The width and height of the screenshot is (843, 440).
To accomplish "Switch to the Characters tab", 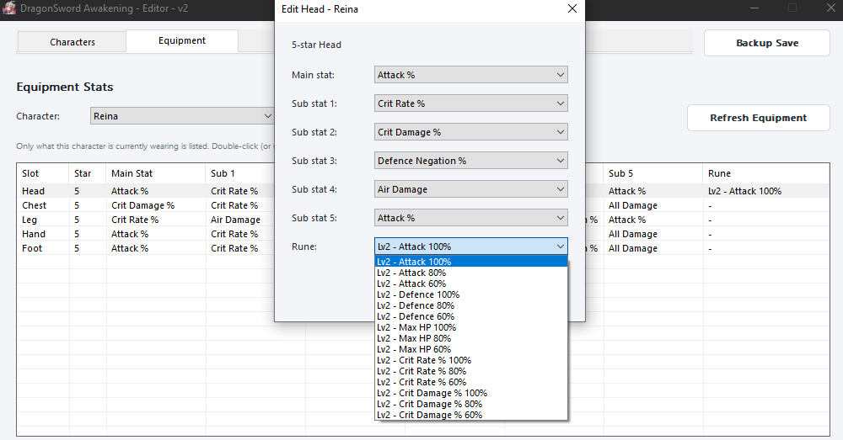I will (72, 42).
